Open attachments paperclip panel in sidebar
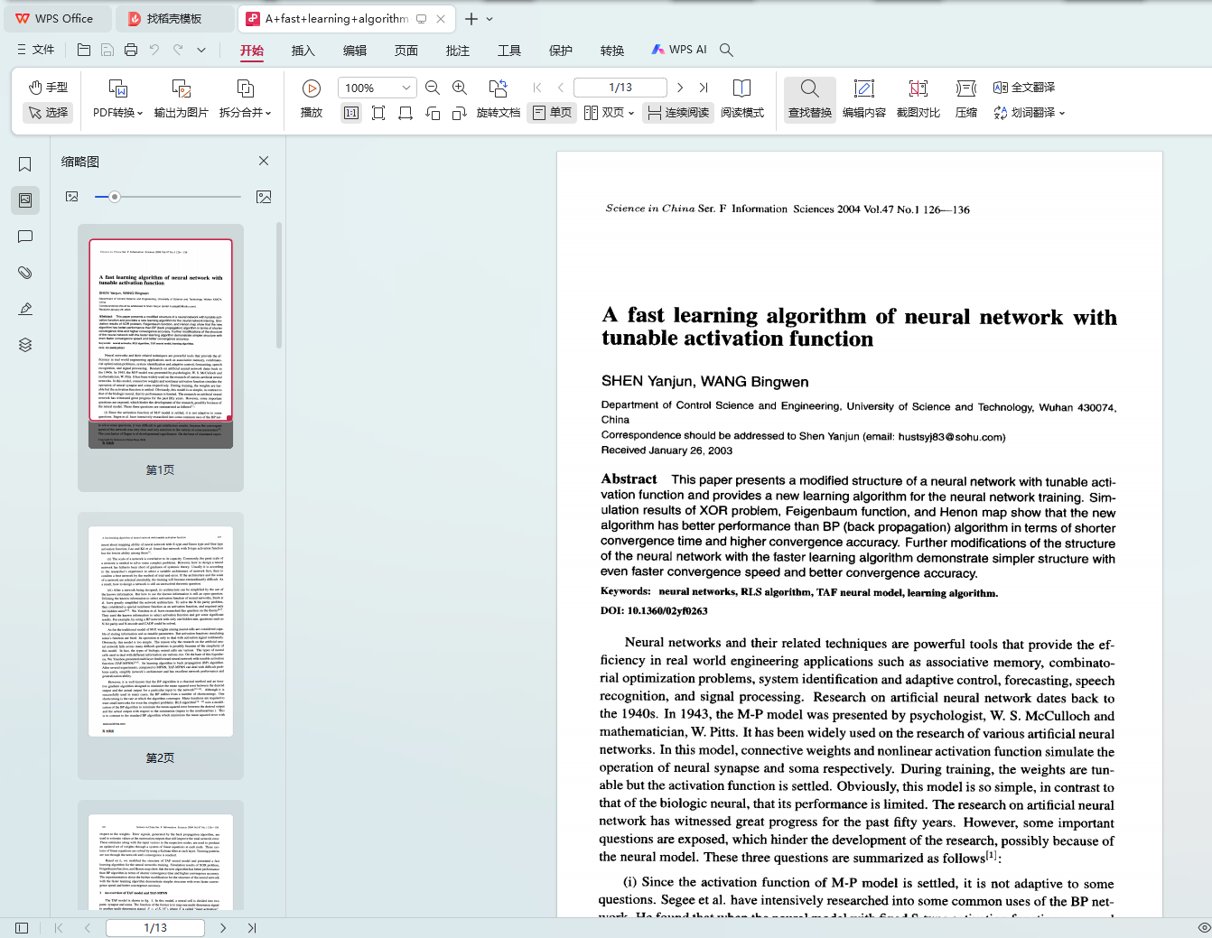This screenshot has width=1212, height=938. click(x=25, y=273)
